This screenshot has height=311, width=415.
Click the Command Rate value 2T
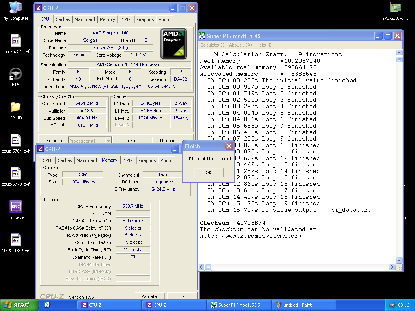(133, 257)
